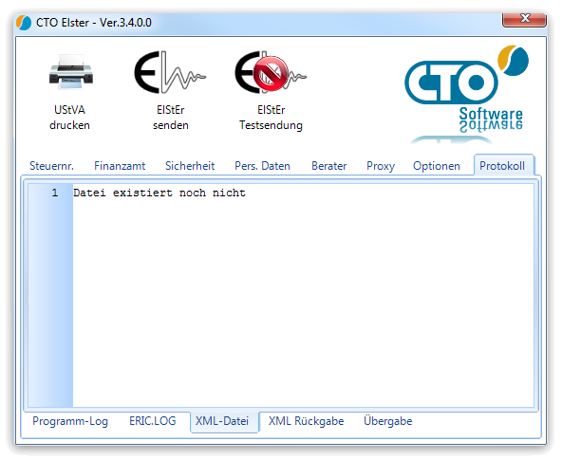This screenshot has height=460, width=562.
Task: View the Programm-Log bottom tab
Action: tap(70, 421)
